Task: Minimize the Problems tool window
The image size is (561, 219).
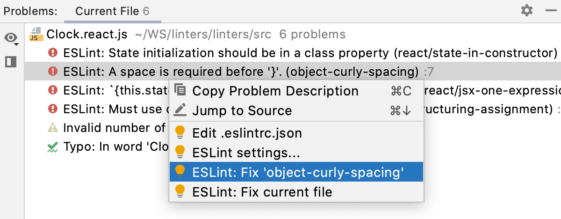Action: coord(550,10)
